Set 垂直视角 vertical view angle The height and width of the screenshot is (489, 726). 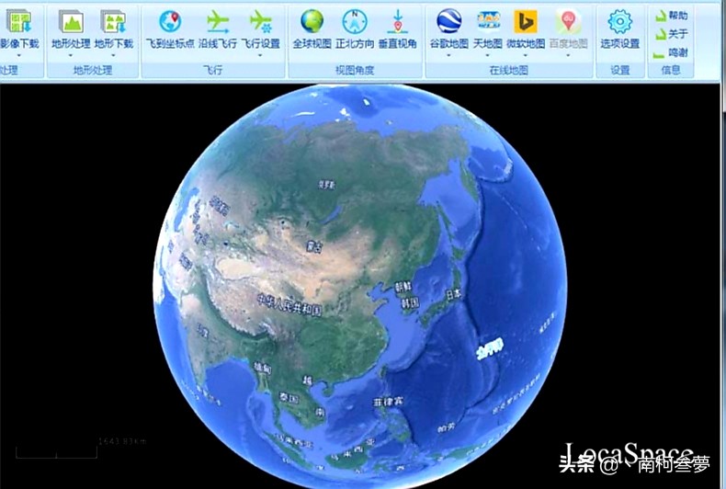tap(397, 23)
